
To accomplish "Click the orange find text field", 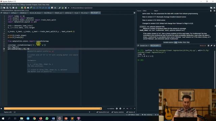I will tap(53, 109).
